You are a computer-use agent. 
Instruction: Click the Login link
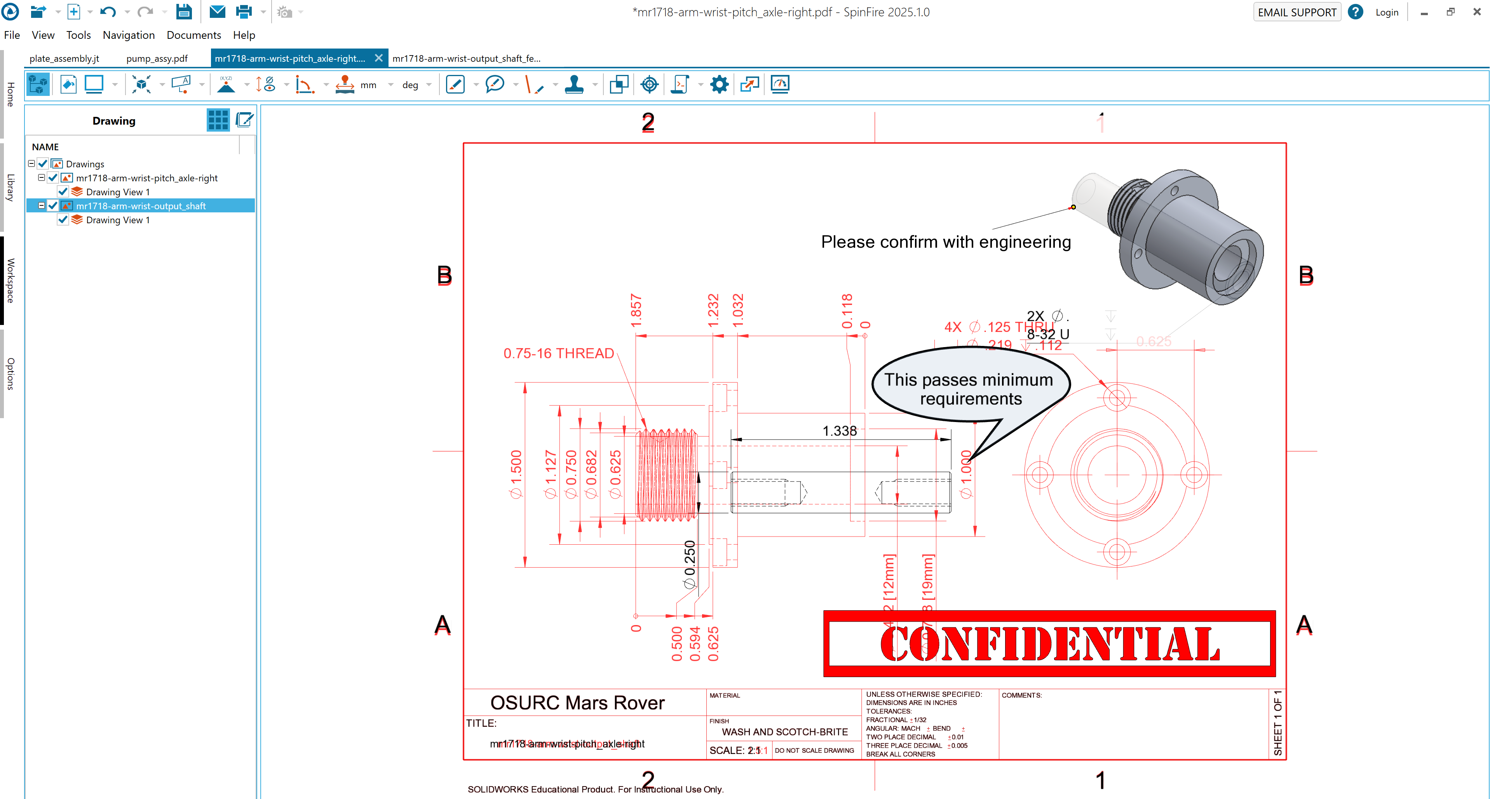point(1387,12)
